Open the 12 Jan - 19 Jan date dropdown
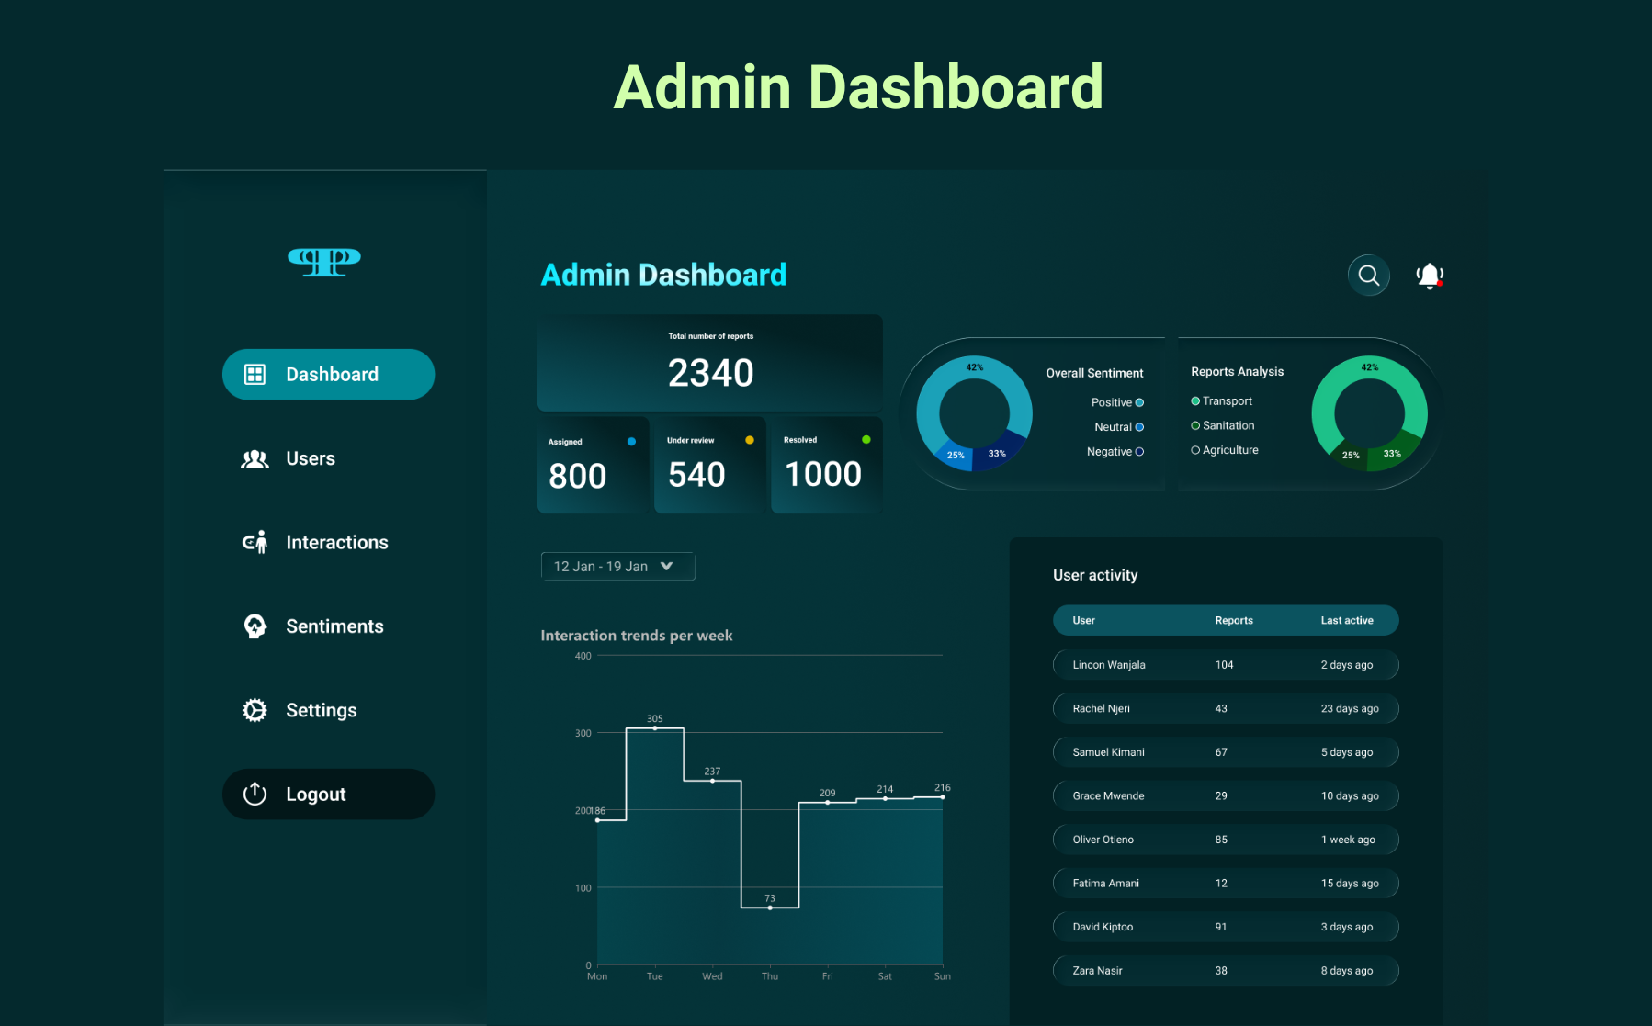Image resolution: width=1652 pixels, height=1026 pixels. point(617,566)
